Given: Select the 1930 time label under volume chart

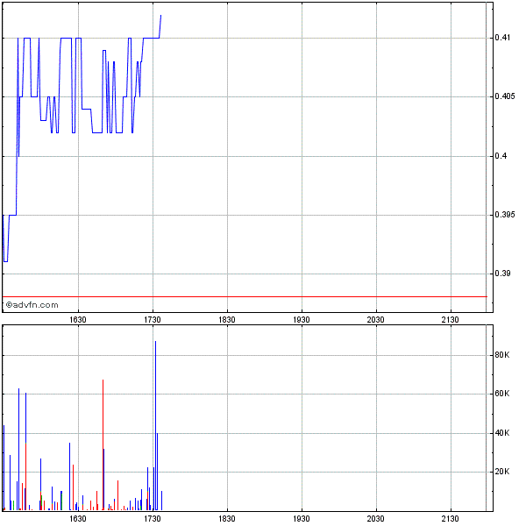Looking at the screenshot, I should point(302,519).
